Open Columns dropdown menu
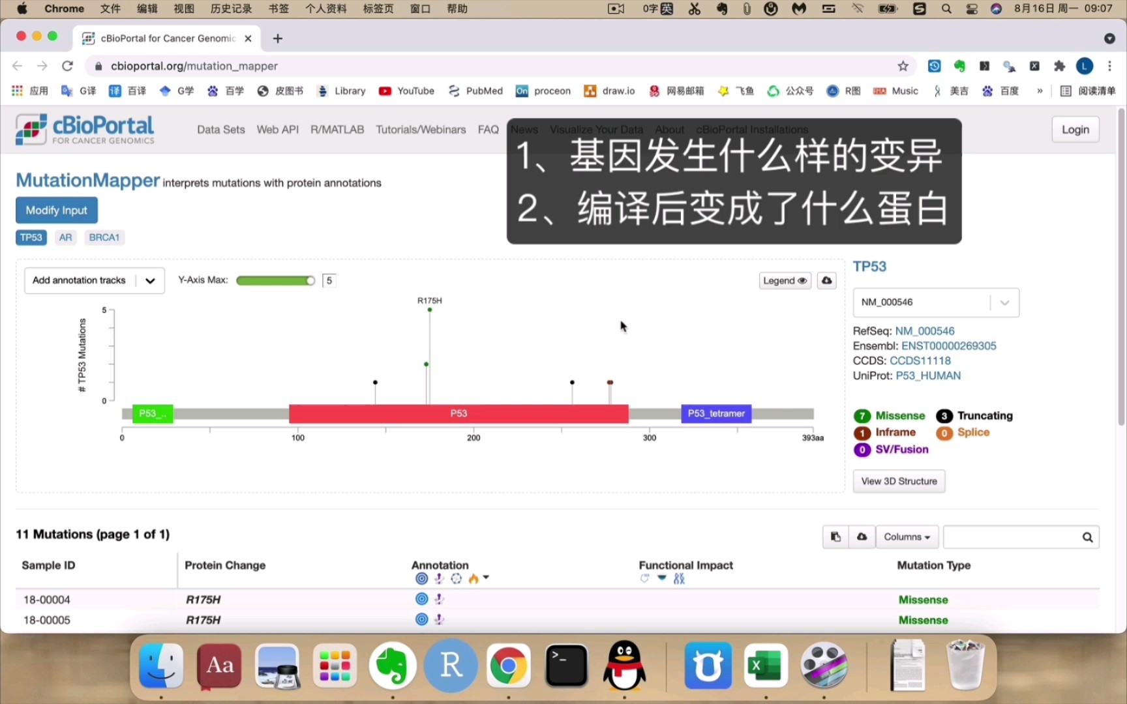This screenshot has width=1127, height=704. pos(907,537)
